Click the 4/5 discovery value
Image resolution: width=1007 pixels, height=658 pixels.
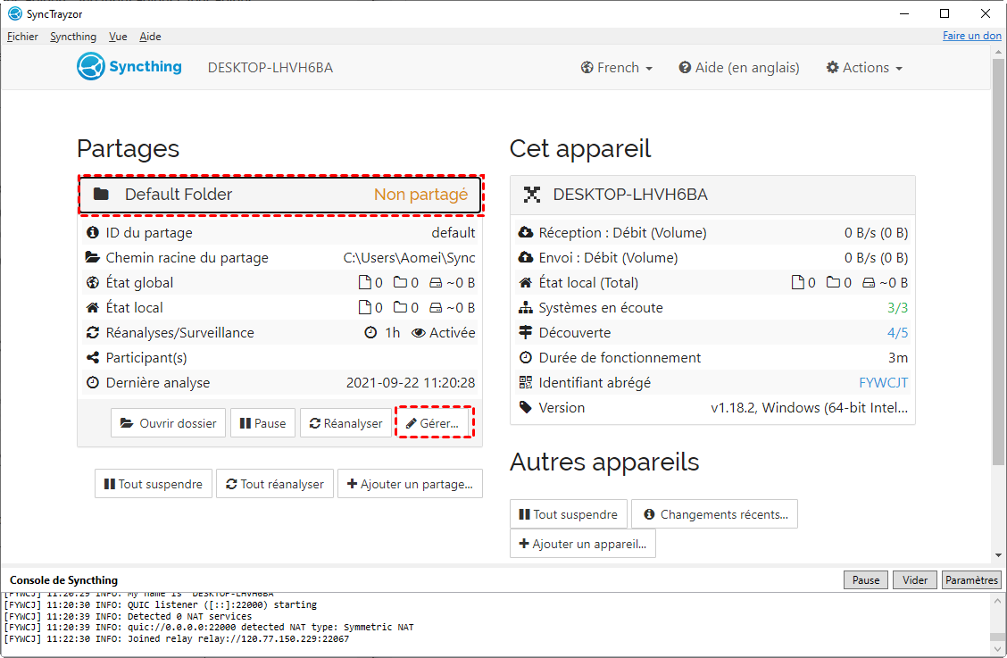point(897,333)
